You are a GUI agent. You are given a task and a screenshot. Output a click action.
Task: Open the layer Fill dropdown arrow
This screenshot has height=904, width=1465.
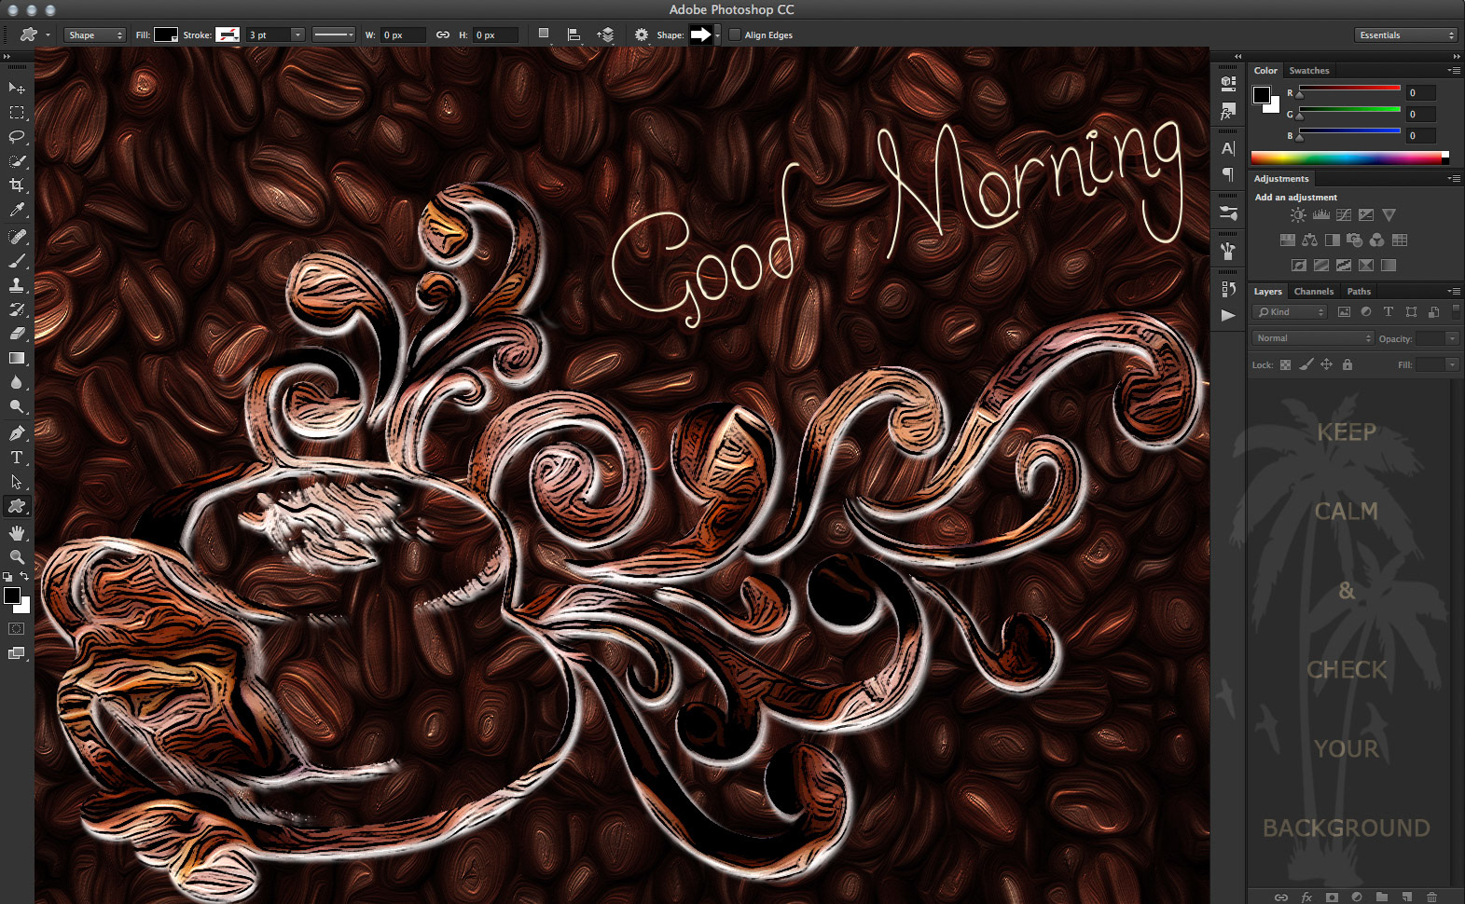[1452, 364]
